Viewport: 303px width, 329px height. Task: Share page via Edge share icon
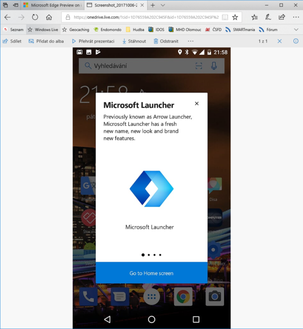point(282,17)
